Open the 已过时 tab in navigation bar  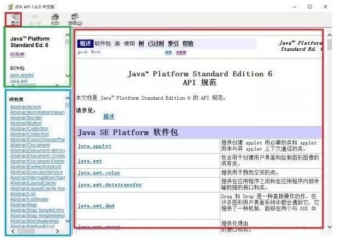[x=156, y=44]
